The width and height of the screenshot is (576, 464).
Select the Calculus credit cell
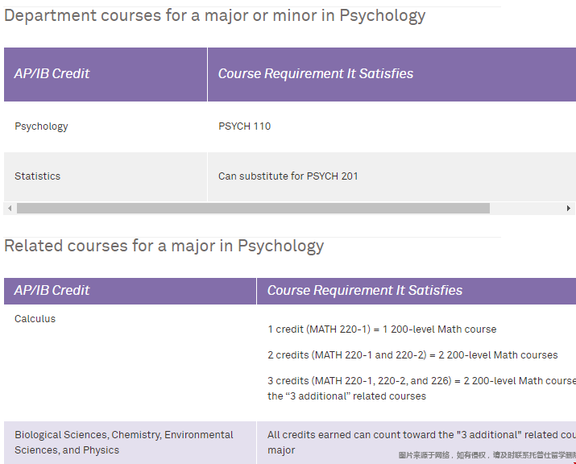point(35,318)
